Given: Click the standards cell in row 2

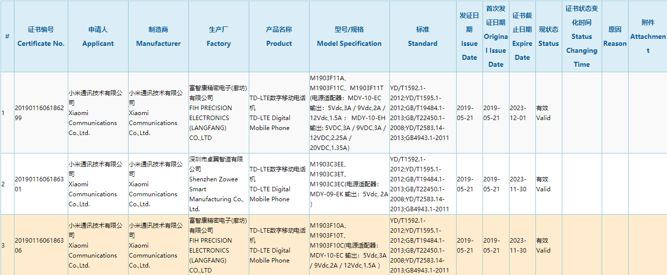Looking at the screenshot, I should coord(422,184).
